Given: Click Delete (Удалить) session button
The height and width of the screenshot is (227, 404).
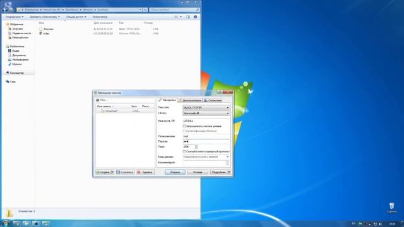Looking at the screenshot, I should [x=145, y=172].
